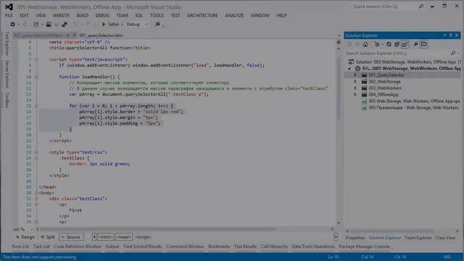Open the Error List panel tab
Screen dimensions: 464x261
(x=20, y=246)
